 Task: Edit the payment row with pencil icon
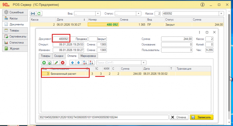[x=56, y=63]
